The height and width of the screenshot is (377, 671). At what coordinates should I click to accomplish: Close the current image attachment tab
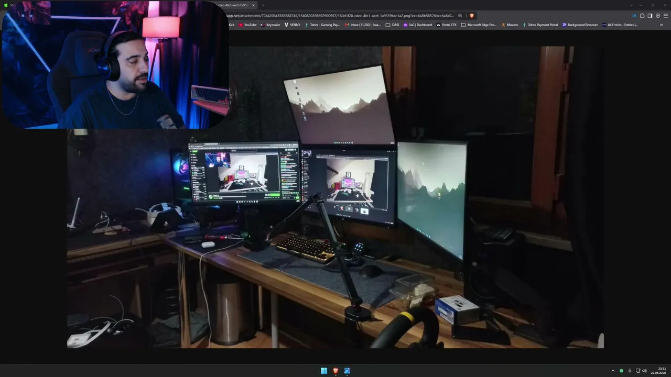click(x=253, y=5)
